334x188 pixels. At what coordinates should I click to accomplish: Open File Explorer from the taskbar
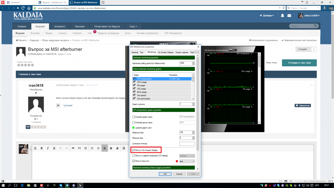[28, 185]
